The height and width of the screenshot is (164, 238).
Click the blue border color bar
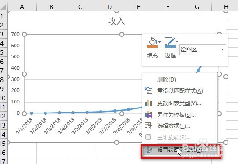pyautogui.click(x=170, y=46)
